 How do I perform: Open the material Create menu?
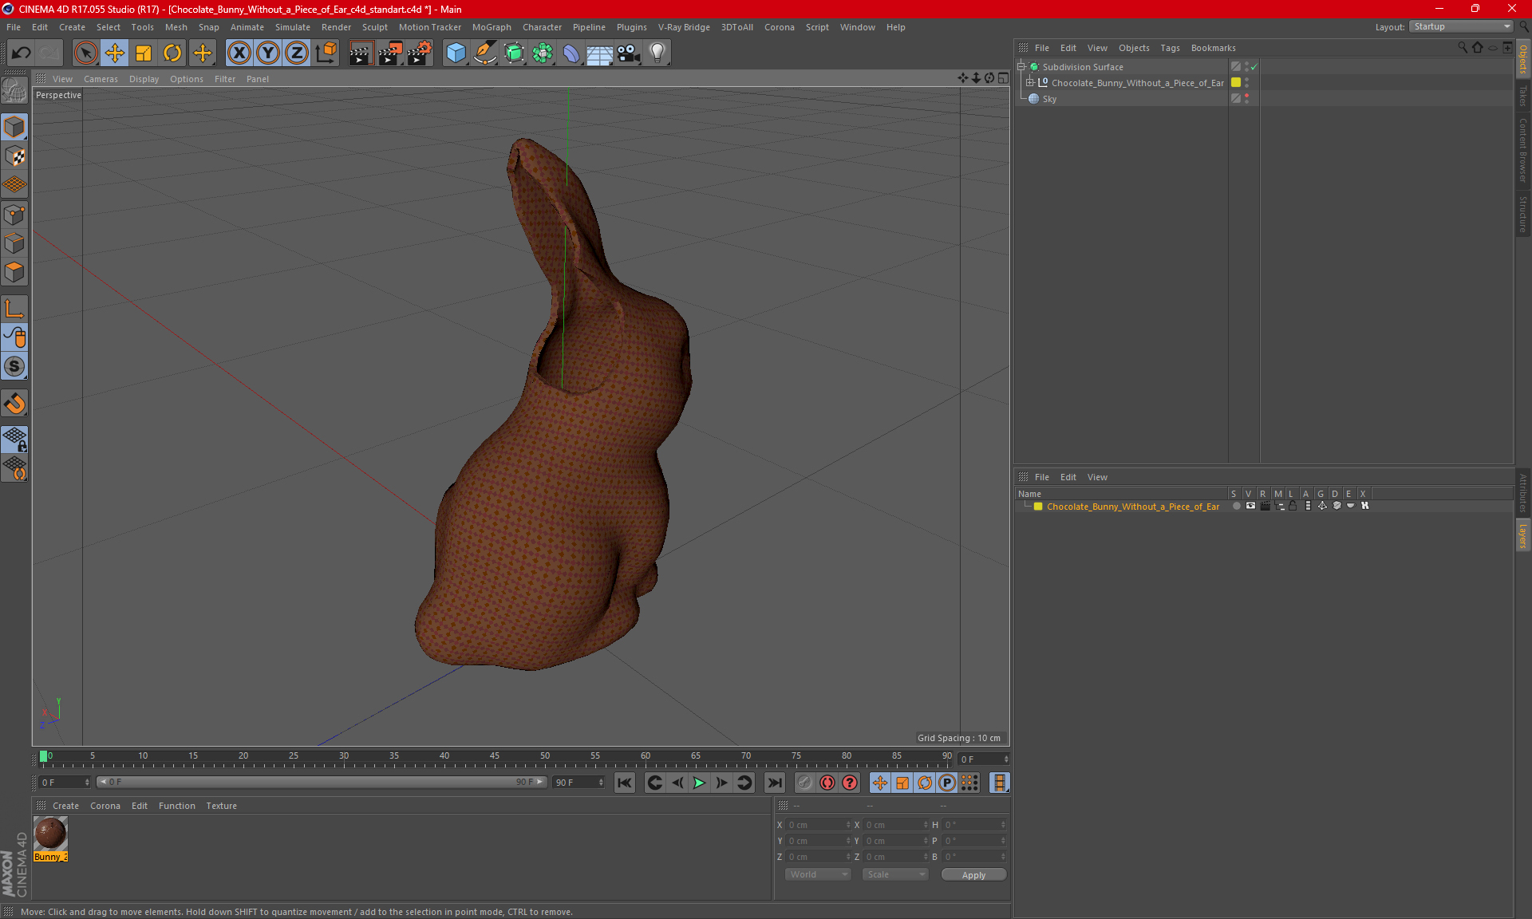tap(65, 806)
